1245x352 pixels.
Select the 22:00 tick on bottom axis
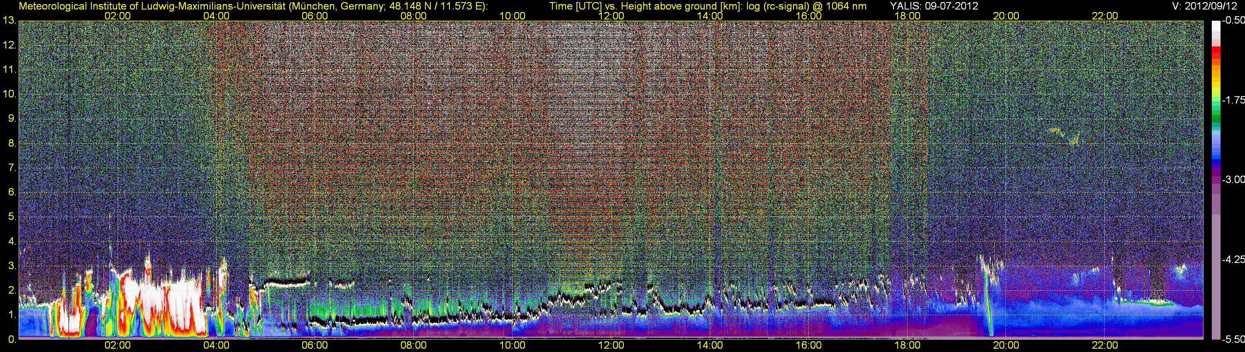point(1105,345)
